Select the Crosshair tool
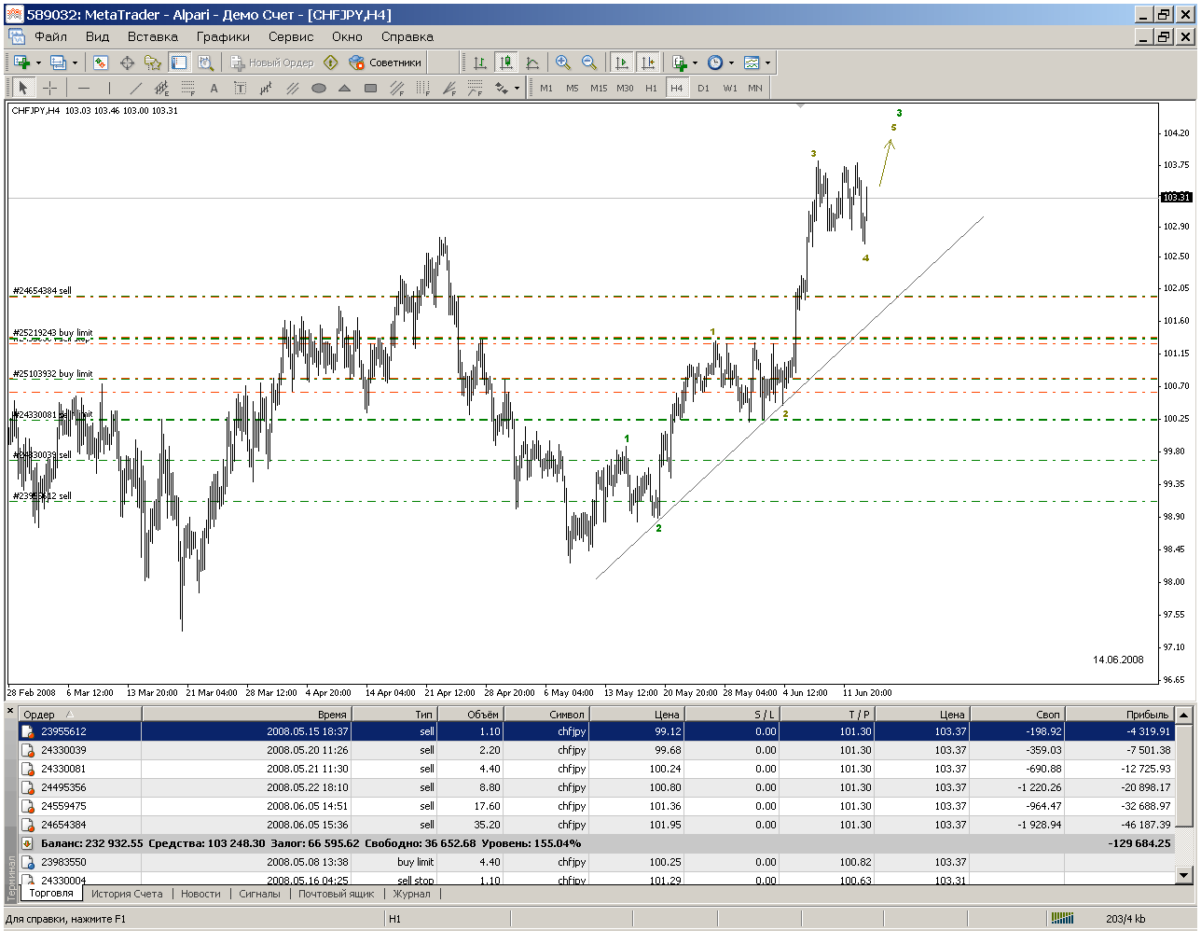The image size is (1201, 931). coord(49,88)
